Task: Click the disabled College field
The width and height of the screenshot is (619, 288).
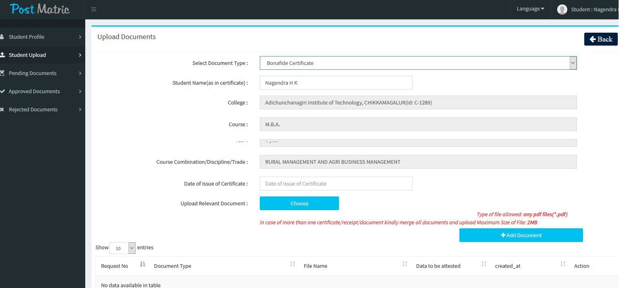Action: coord(418,102)
